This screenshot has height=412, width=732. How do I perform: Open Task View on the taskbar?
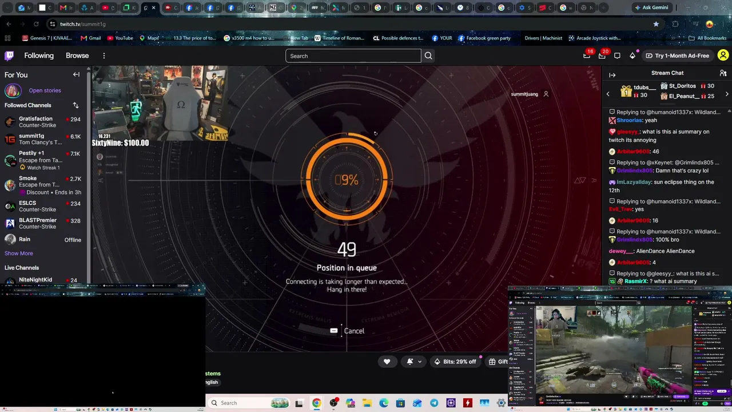point(299,403)
